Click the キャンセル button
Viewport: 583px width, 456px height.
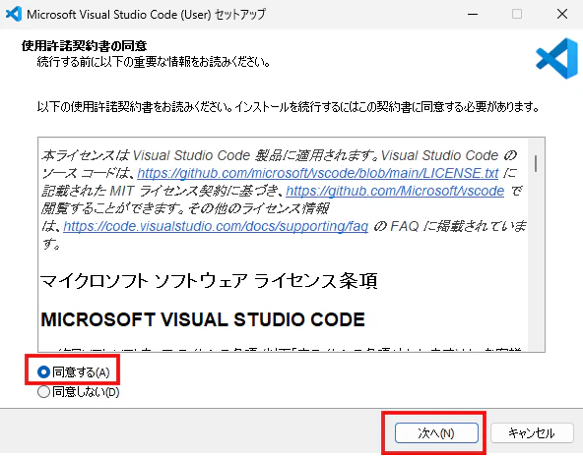pyautogui.click(x=532, y=432)
